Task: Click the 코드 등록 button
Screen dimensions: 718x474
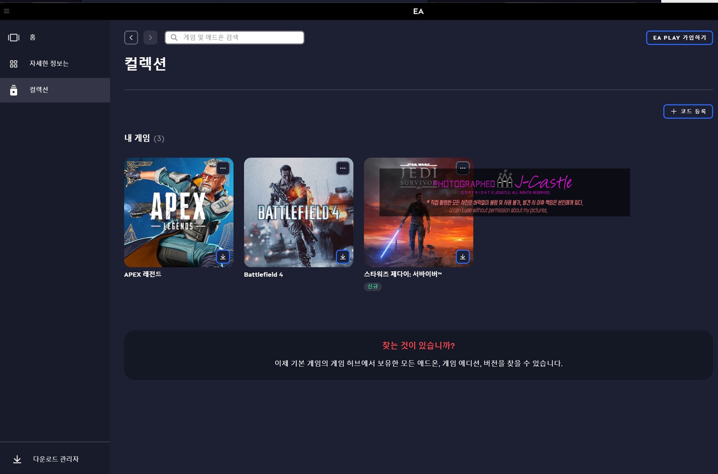Action: (x=688, y=112)
